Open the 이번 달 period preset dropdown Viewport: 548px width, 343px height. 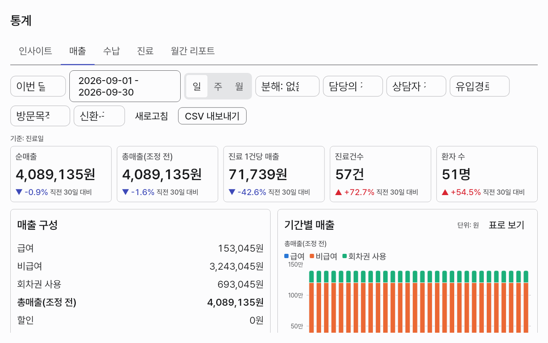[x=38, y=86]
